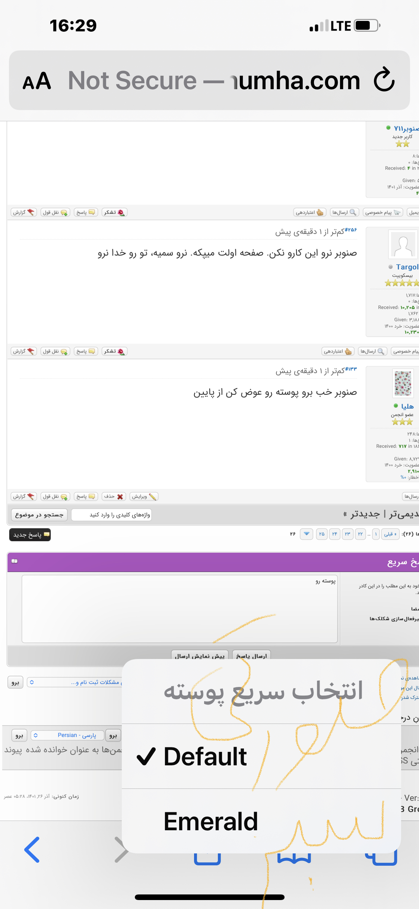
Task: Give reputation (اعتباردهی) to صنوبر۷۱۱
Action: pyautogui.click(x=310, y=212)
